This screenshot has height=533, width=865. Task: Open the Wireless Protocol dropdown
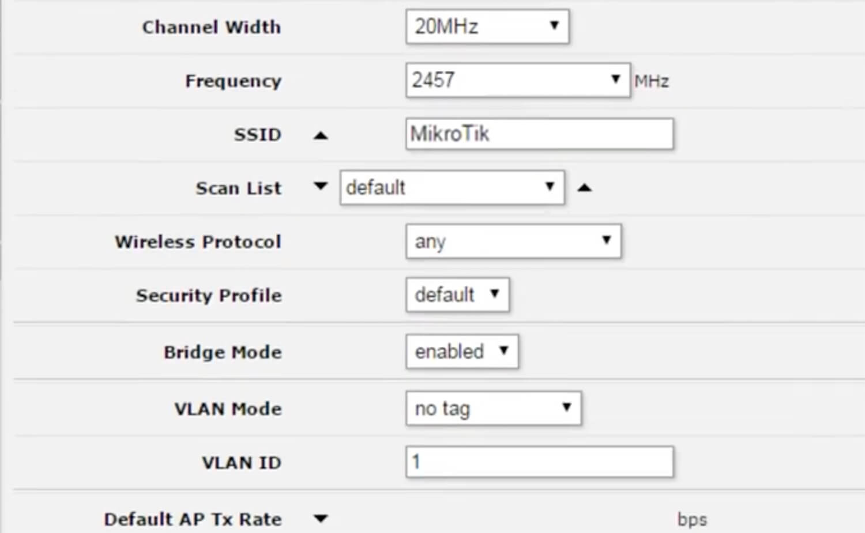(x=513, y=241)
